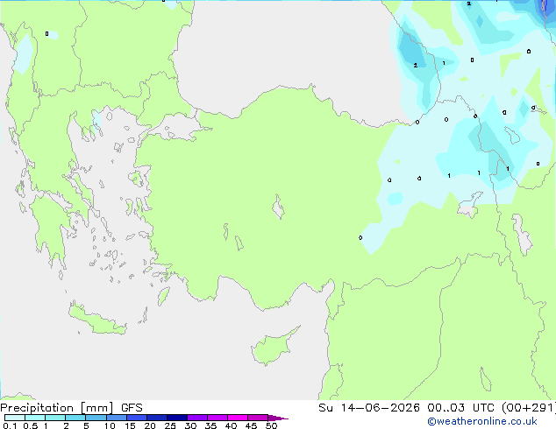Click the "0.1" legend scale label
The width and height of the screenshot is (556, 429).
tap(10, 425)
